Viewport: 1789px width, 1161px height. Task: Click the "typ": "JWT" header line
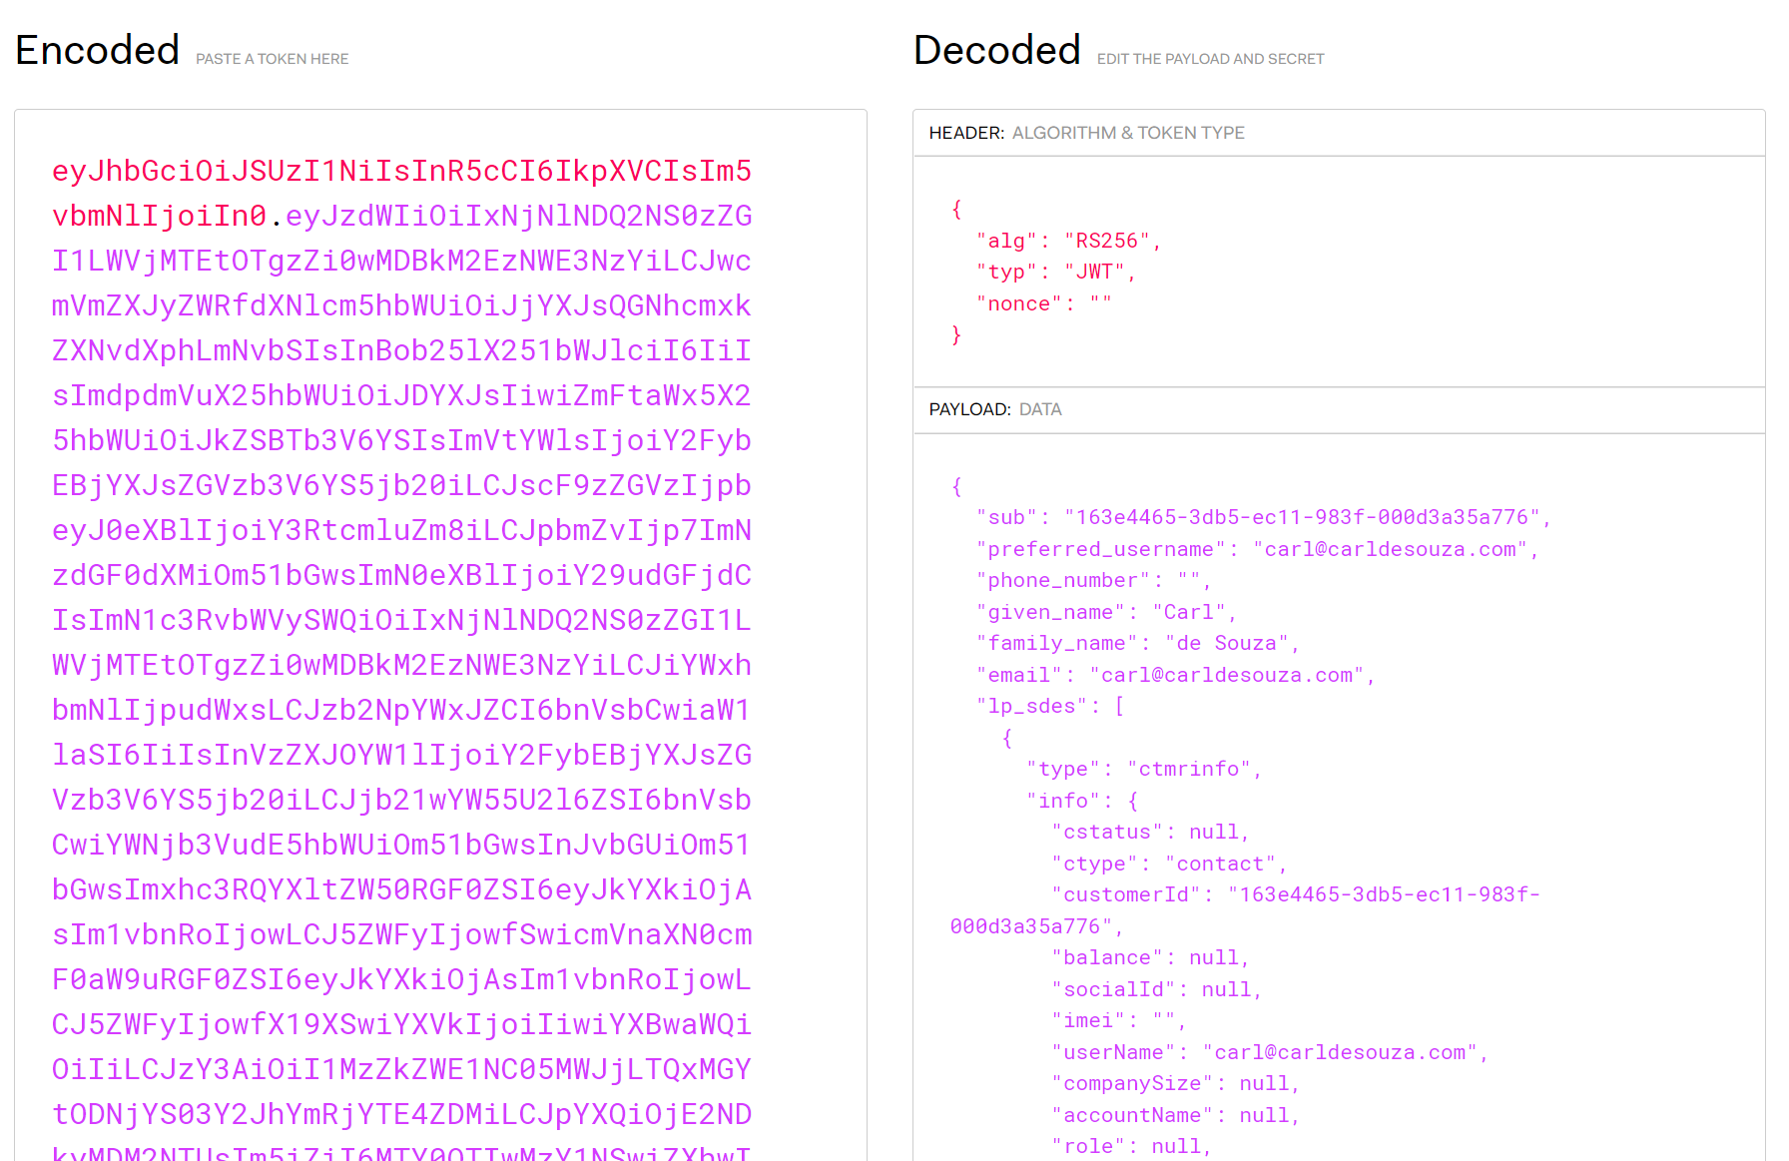[1055, 272]
